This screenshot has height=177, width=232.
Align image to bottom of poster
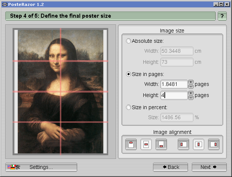161,144
